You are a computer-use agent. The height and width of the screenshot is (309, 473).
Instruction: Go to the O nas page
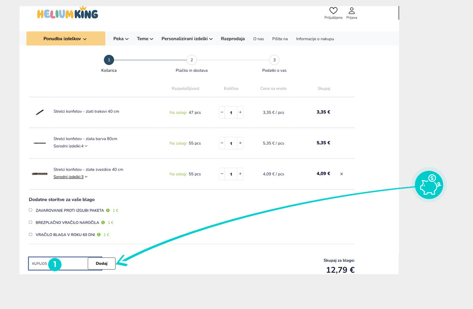pos(258,39)
